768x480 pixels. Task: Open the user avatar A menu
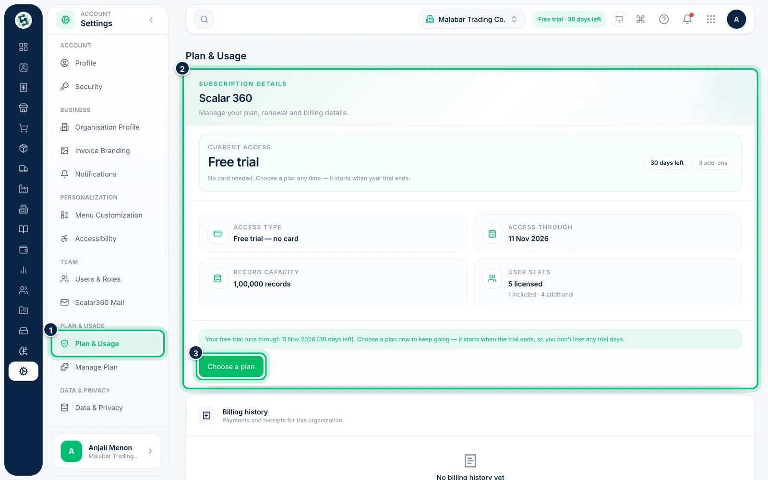[736, 19]
